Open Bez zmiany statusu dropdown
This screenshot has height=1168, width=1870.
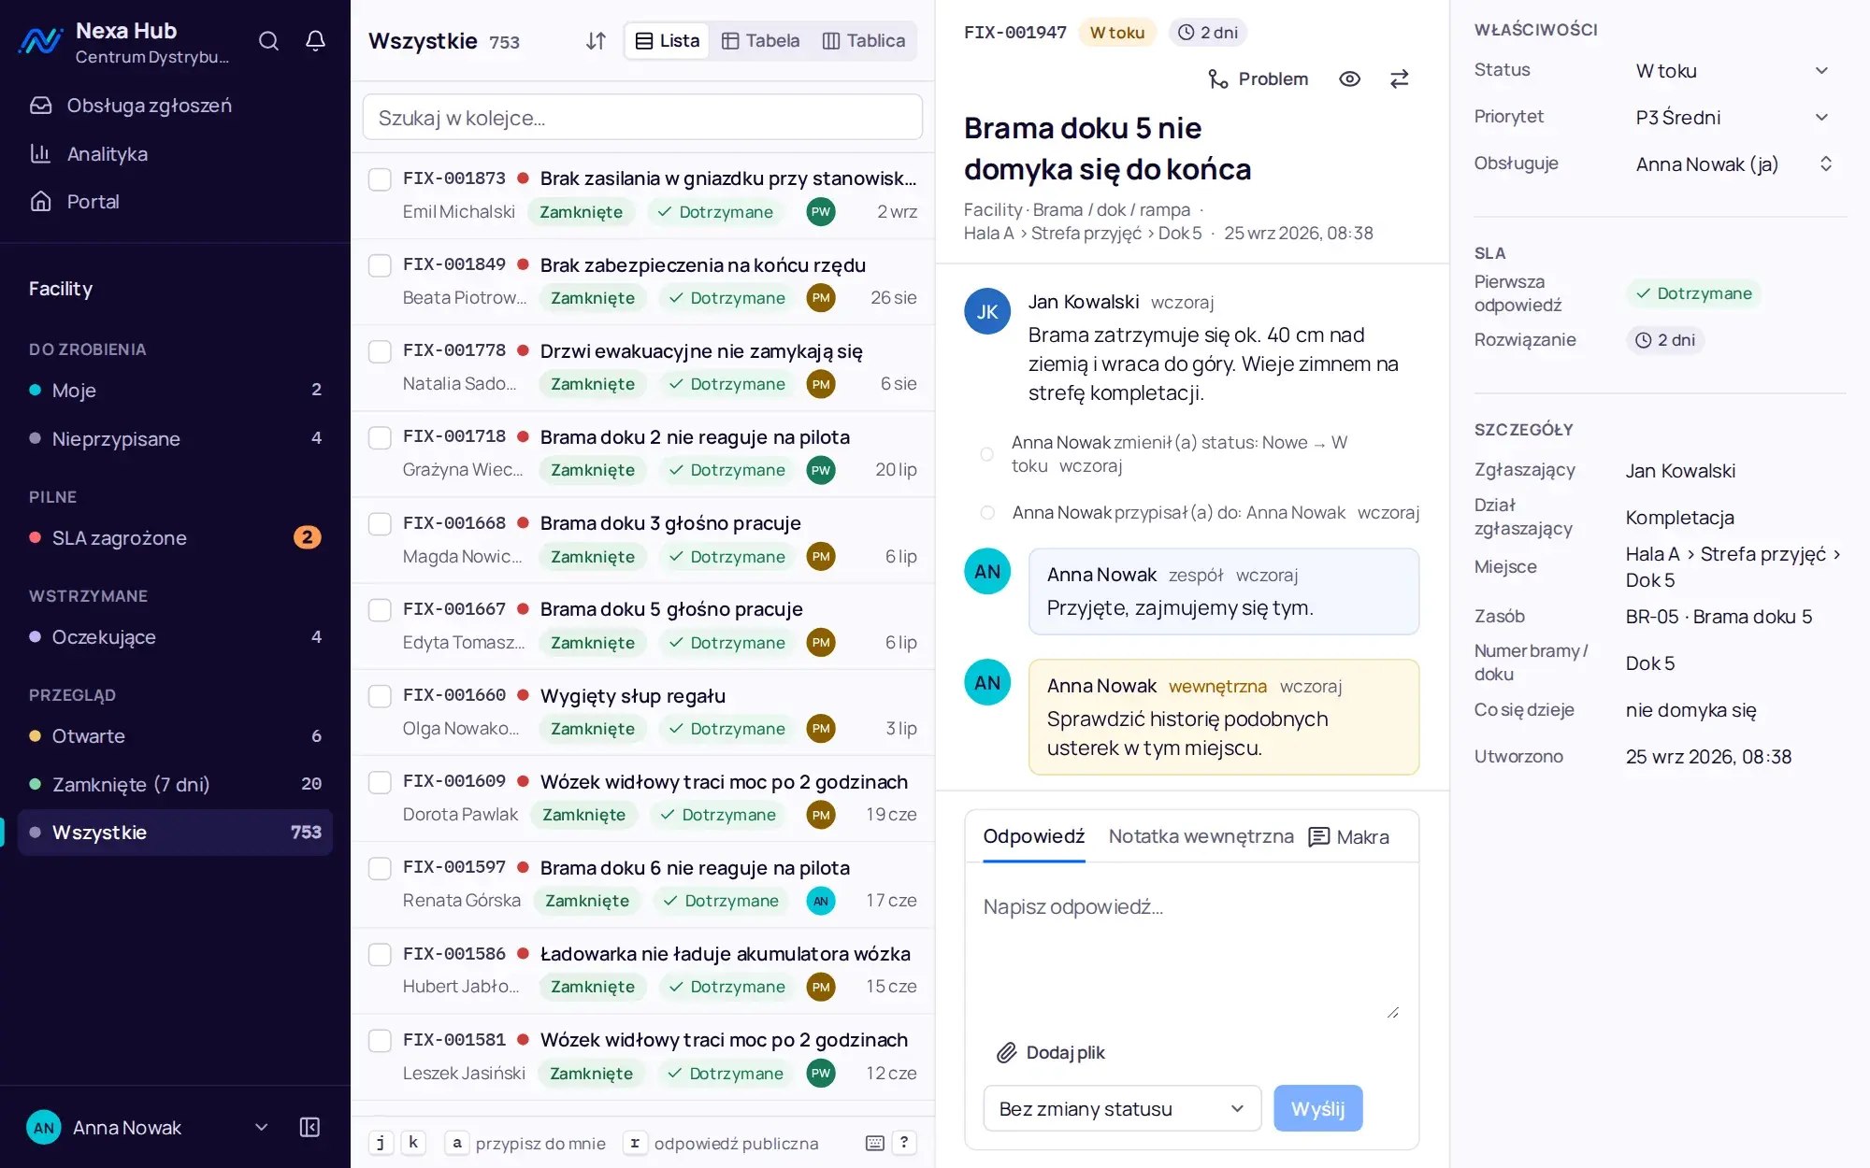(1122, 1109)
